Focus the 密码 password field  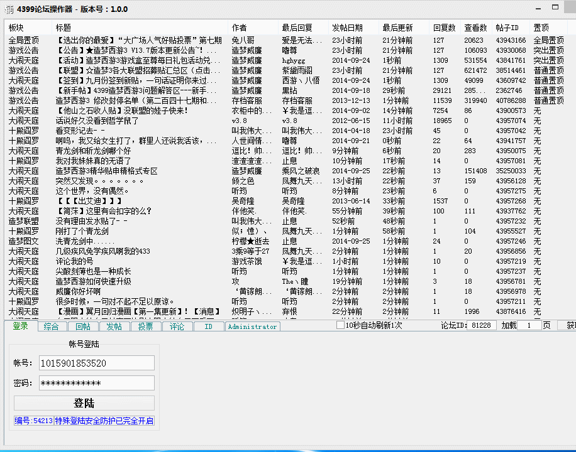tap(97, 383)
